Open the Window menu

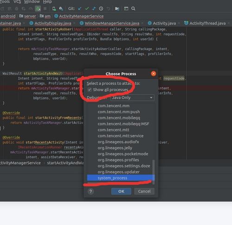pos(32,2)
